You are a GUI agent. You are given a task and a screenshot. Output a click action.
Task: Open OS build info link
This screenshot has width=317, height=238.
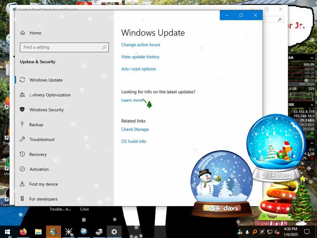[x=134, y=141]
